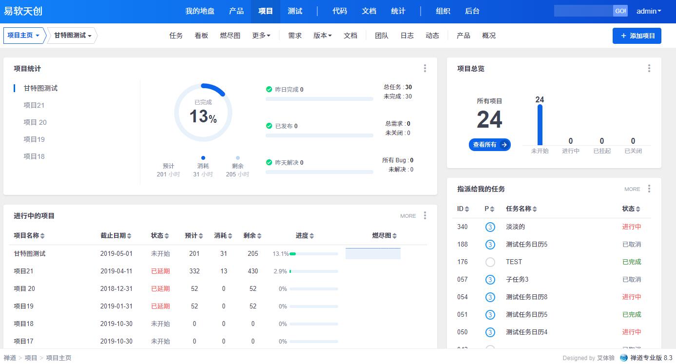This screenshot has height=364, width=676.
Task: Open the 燃尽图 submenu item
Action: point(230,36)
